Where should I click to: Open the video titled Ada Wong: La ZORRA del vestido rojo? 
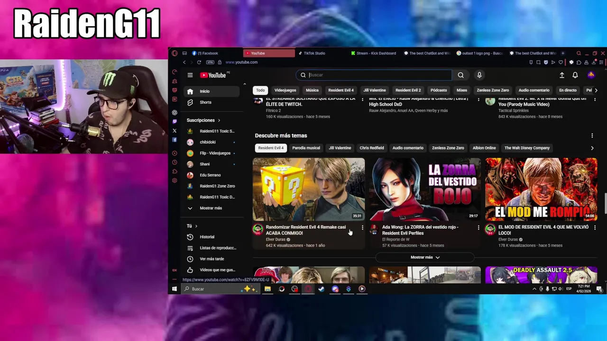point(420,230)
